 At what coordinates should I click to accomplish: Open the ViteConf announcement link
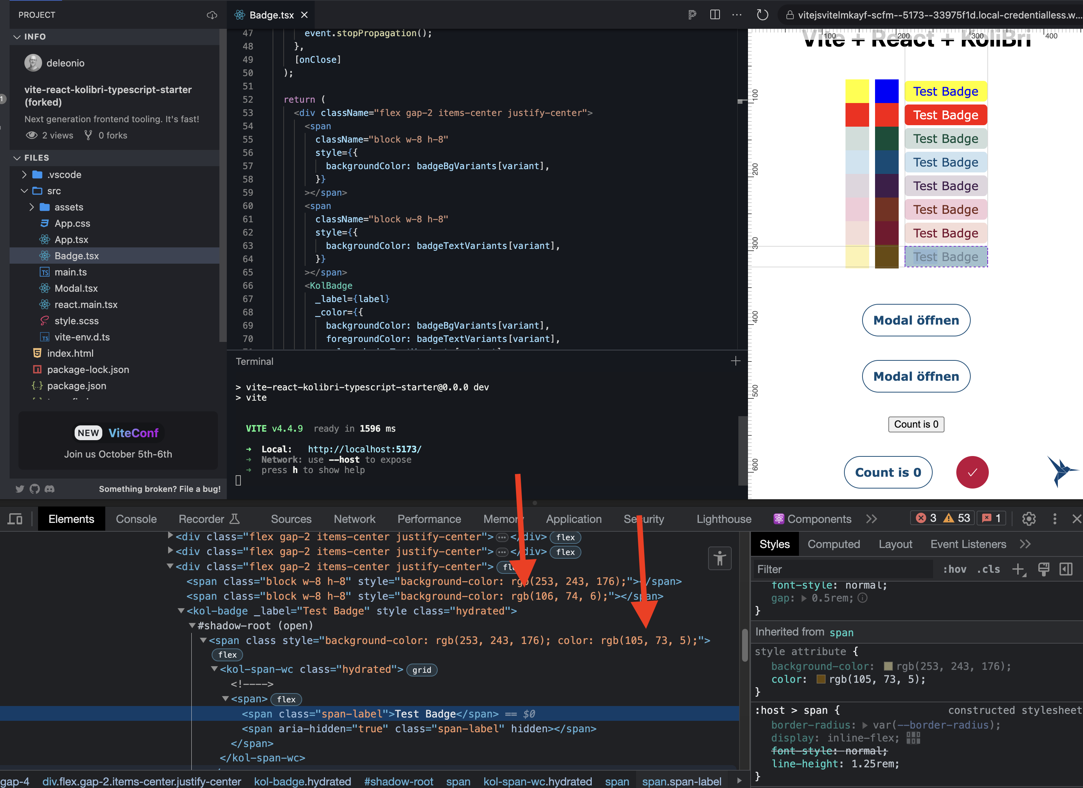coord(117,433)
